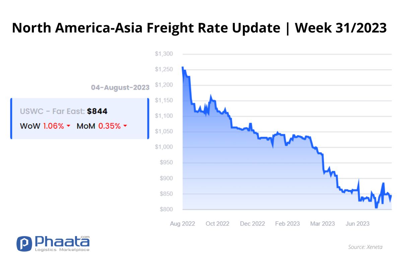Click the Oct 2022 axis label
This screenshot has width=402, height=268.
(x=217, y=223)
